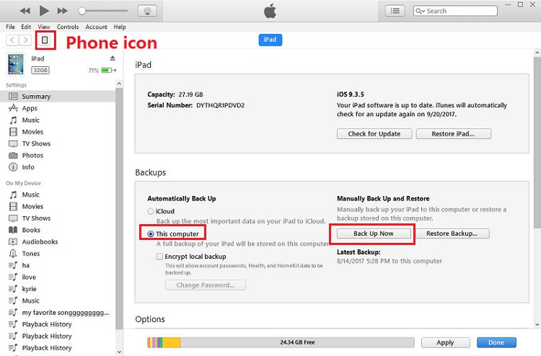Open the File menu
The image size is (541, 356).
coord(10,27)
